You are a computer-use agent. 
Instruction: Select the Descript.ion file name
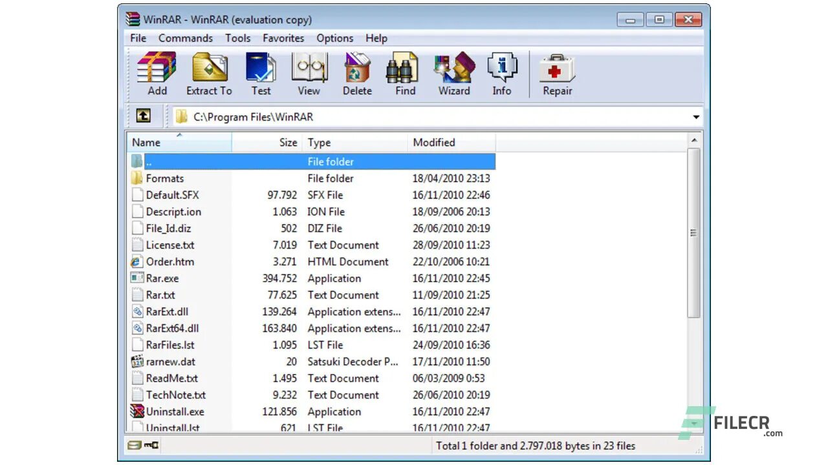coord(173,212)
